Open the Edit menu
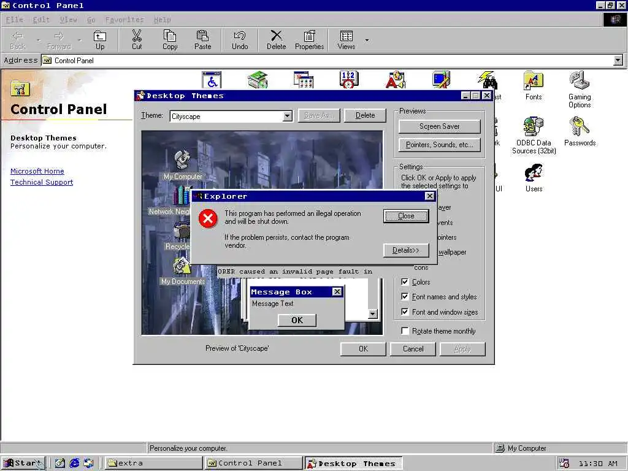The height and width of the screenshot is (471, 628). 41,20
